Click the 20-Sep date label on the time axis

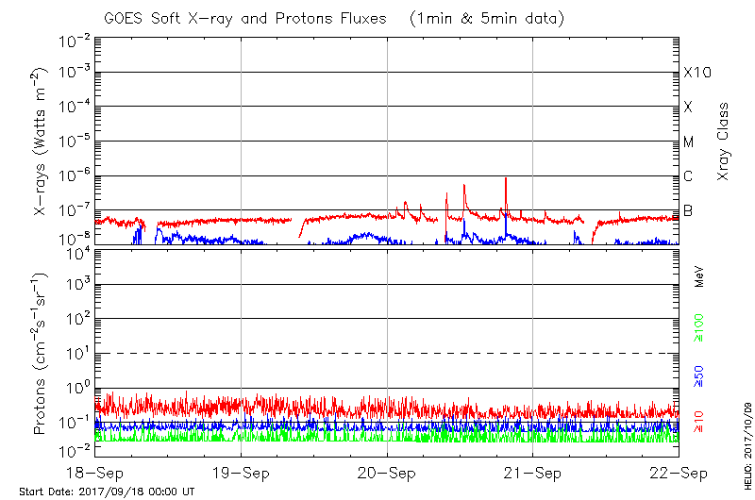coord(387,474)
